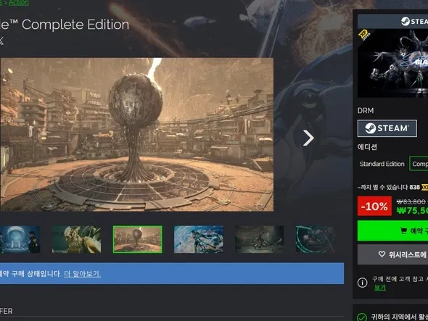Add the game to wishlist

(392, 254)
